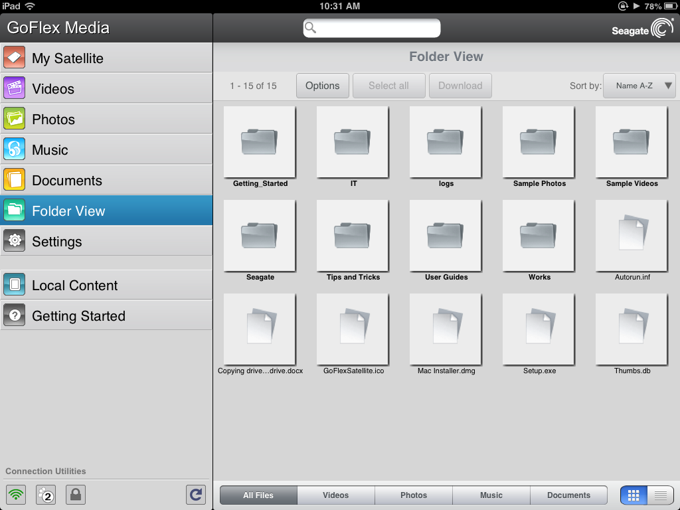Open the Sample Videos folder
The width and height of the screenshot is (680, 510).
coord(632,142)
